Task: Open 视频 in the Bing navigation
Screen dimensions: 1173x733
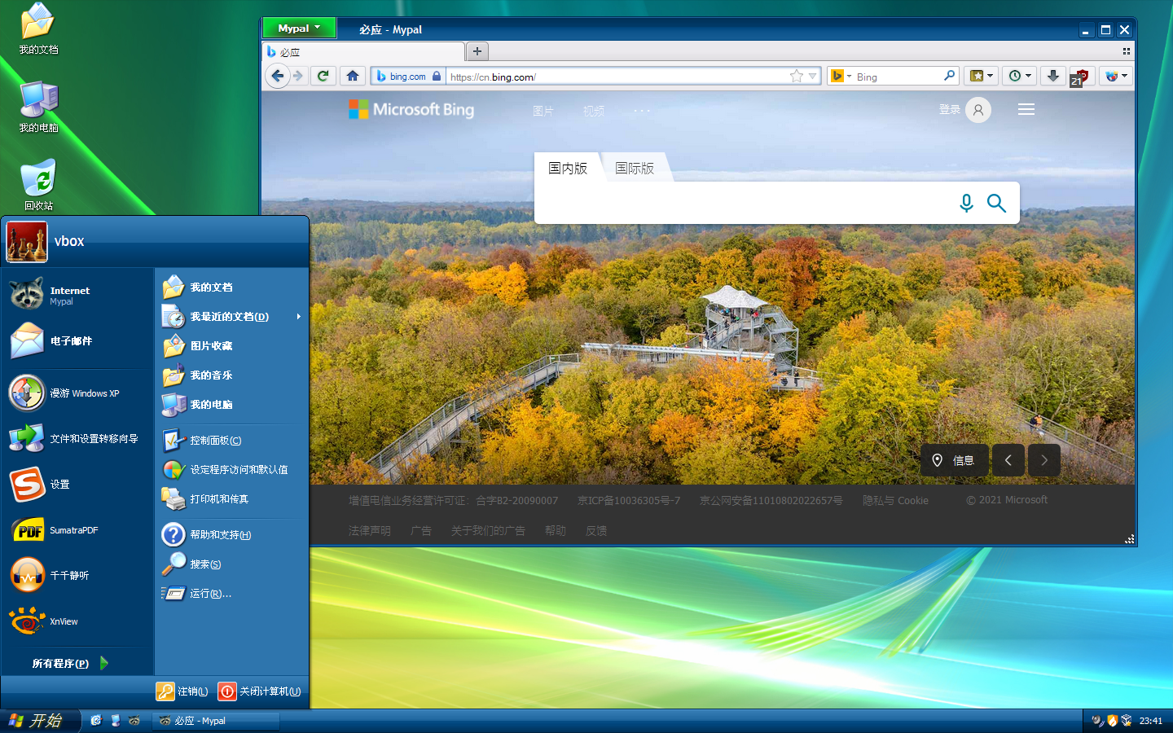Action: click(594, 111)
